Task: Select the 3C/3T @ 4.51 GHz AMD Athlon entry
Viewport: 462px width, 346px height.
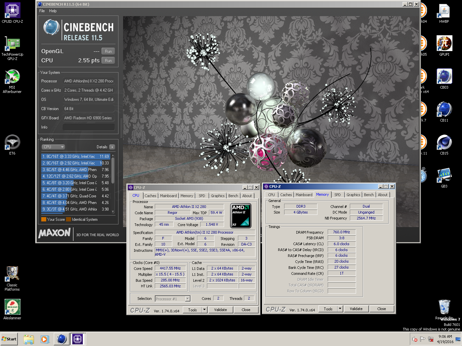Action: (x=76, y=209)
